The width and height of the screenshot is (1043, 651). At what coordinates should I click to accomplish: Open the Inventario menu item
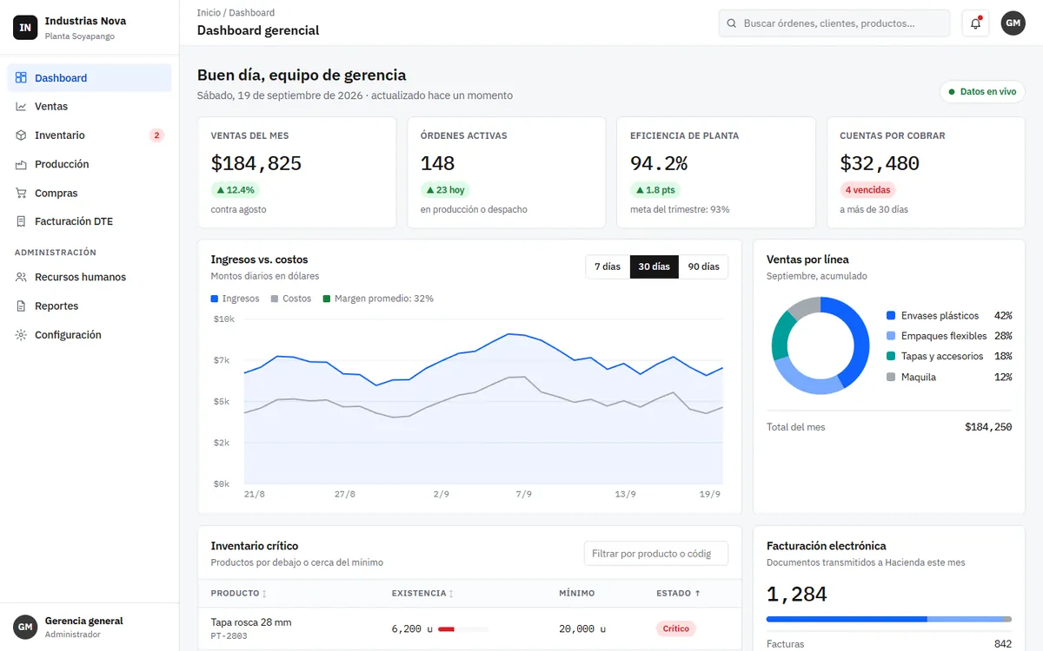pos(90,135)
